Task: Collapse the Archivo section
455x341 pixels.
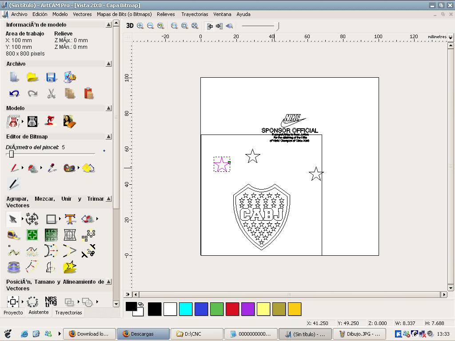Action: tap(108, 63)
